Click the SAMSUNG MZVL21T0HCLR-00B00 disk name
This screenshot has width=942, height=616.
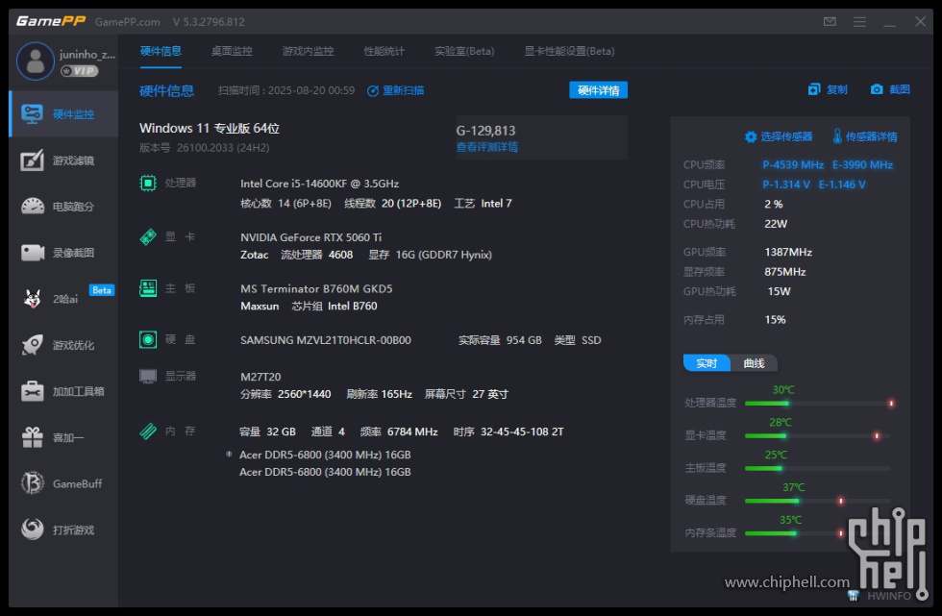326,340
